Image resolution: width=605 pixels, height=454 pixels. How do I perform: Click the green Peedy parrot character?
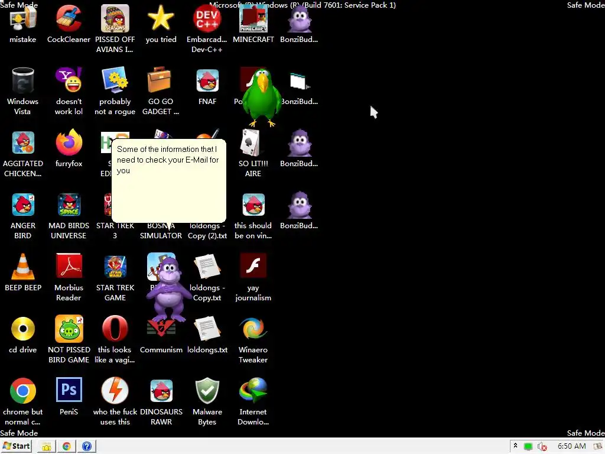click(262, 98)
